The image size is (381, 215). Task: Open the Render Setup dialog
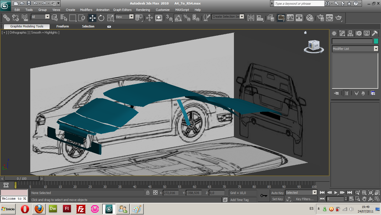coord(320,18)
